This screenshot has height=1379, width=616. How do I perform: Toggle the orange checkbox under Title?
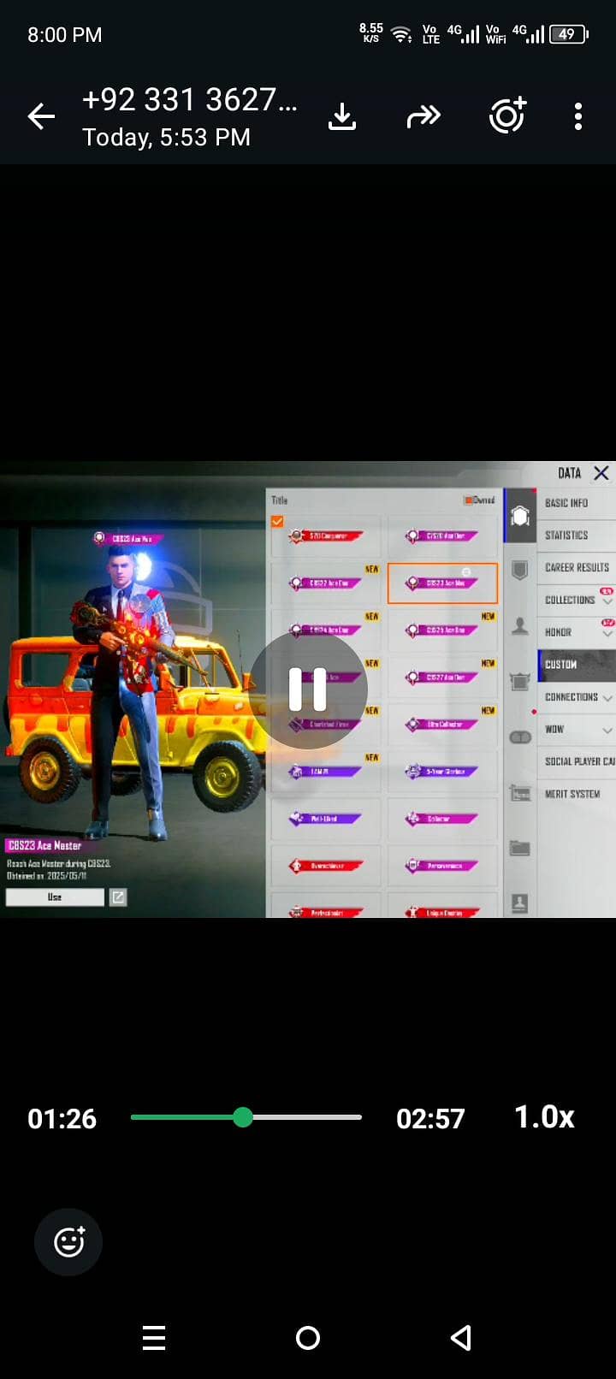point(277,521)
